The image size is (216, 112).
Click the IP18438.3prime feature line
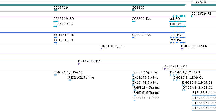(x=204, y=95)
